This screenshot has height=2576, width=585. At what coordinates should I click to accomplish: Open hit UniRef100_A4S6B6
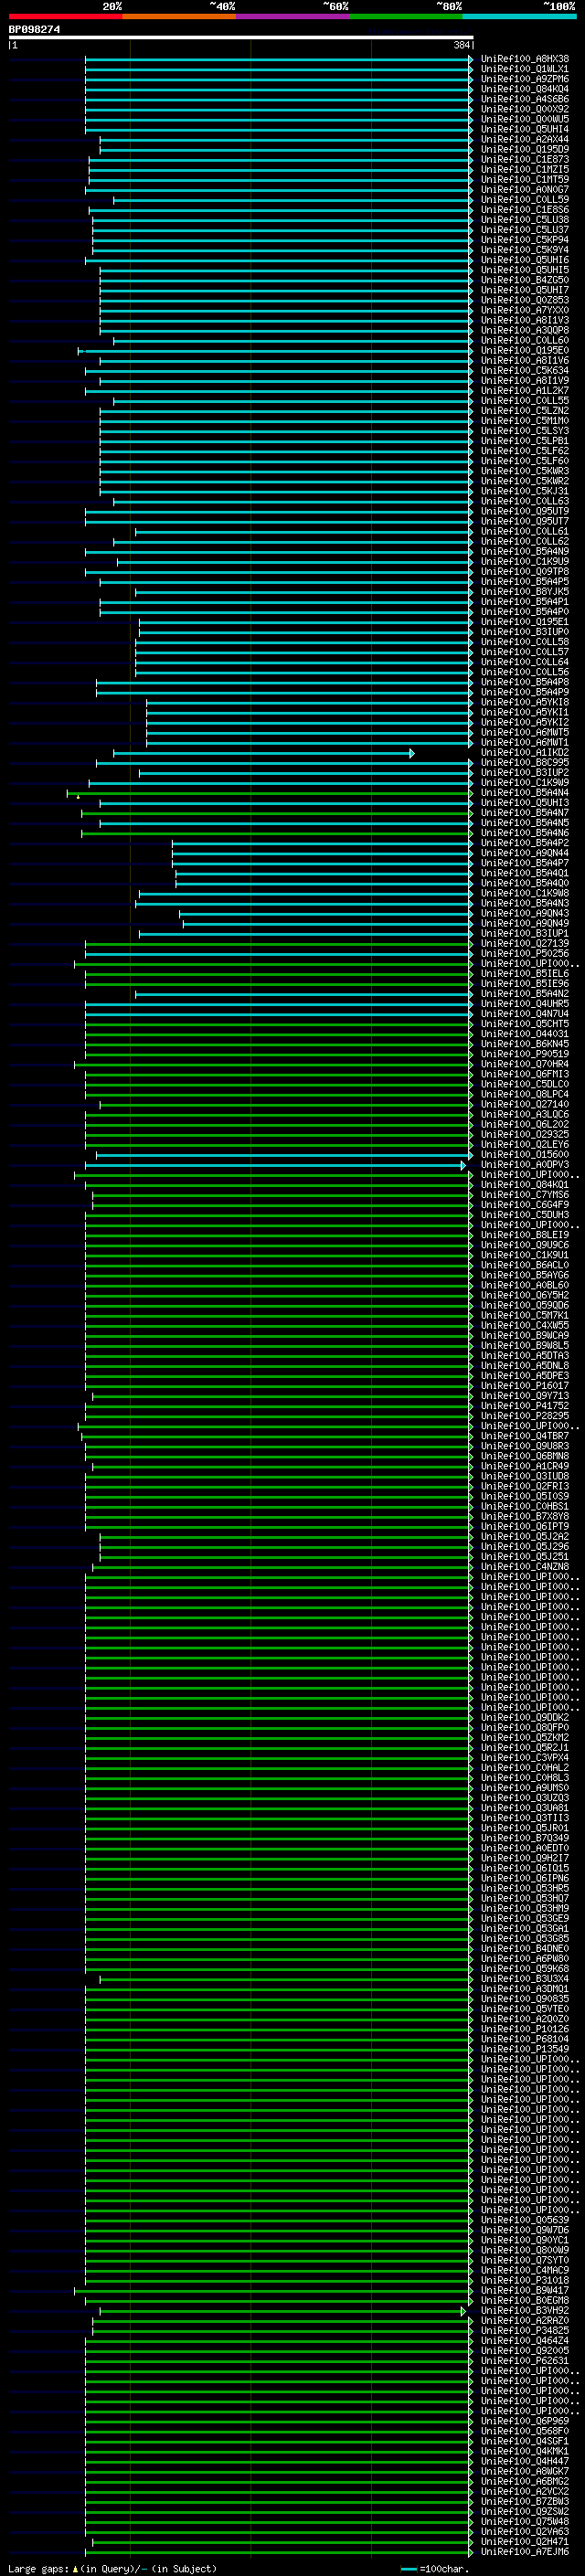[x=524, y=99]
